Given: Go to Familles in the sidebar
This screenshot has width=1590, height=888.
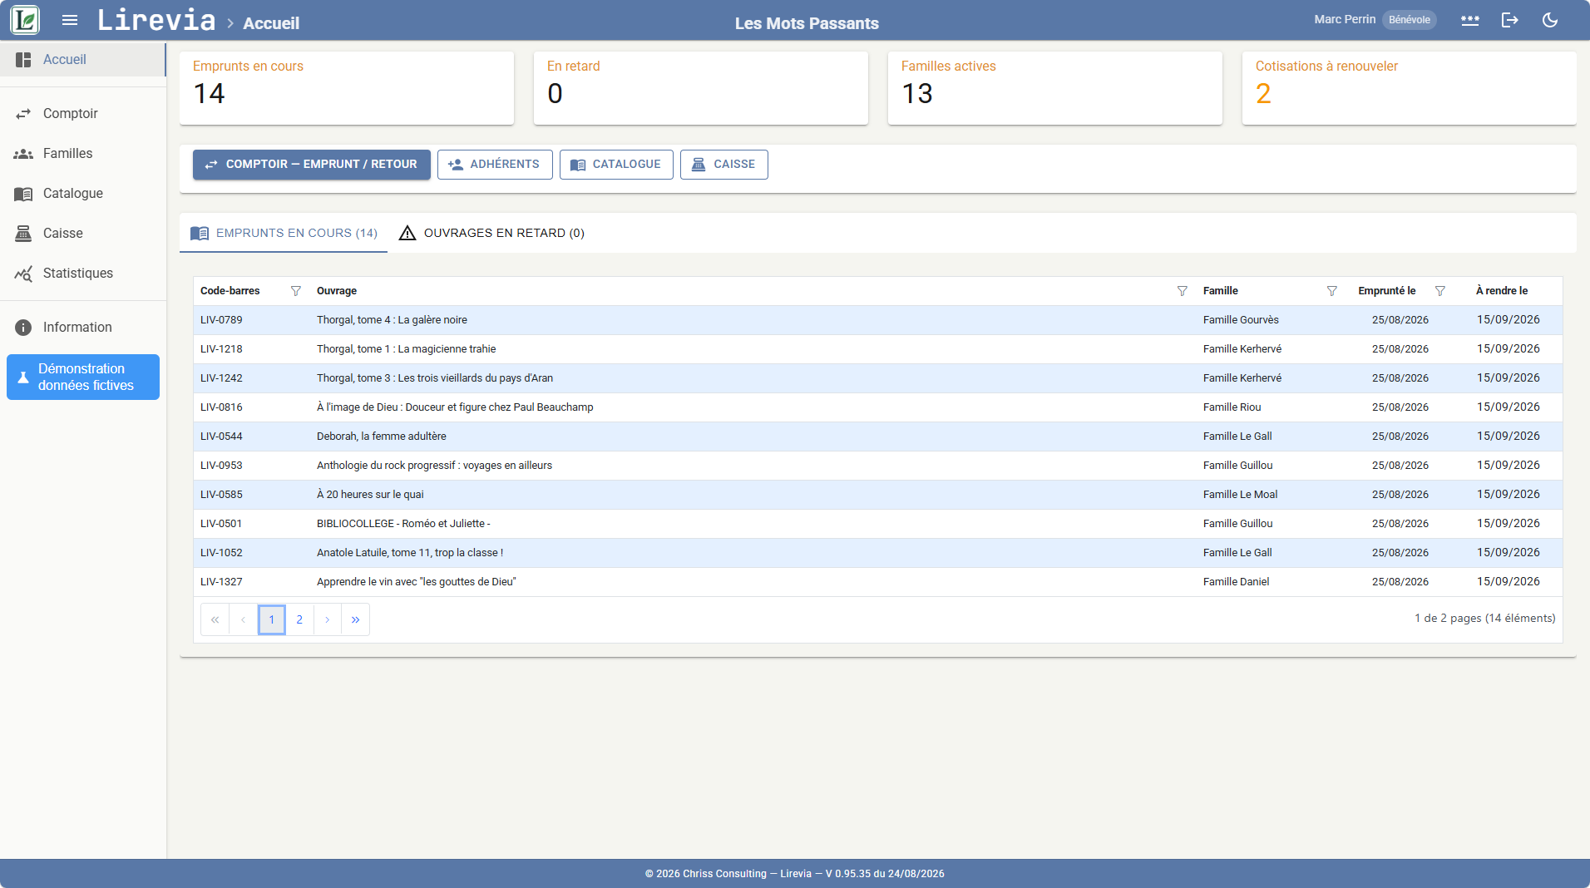Looking at the screenshot, I should point(83,154).
